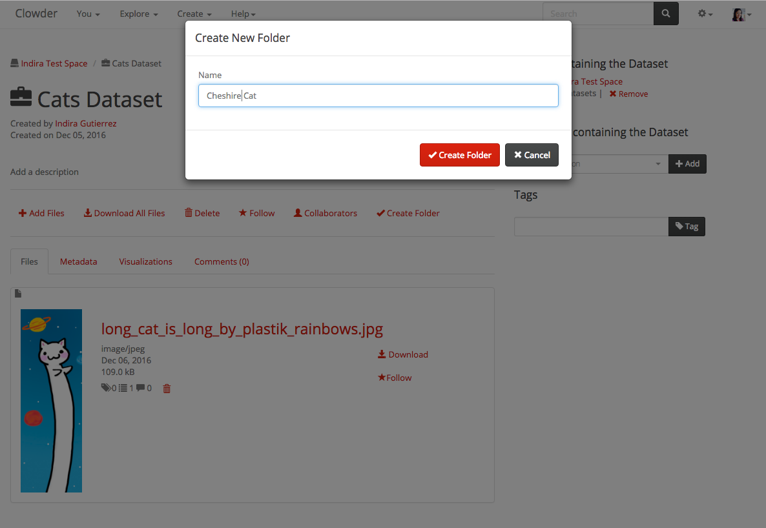The height and width of the screenshot is (528, 766).
Task: Expand the Explore dropdown menu
Action: click(139, 14)
